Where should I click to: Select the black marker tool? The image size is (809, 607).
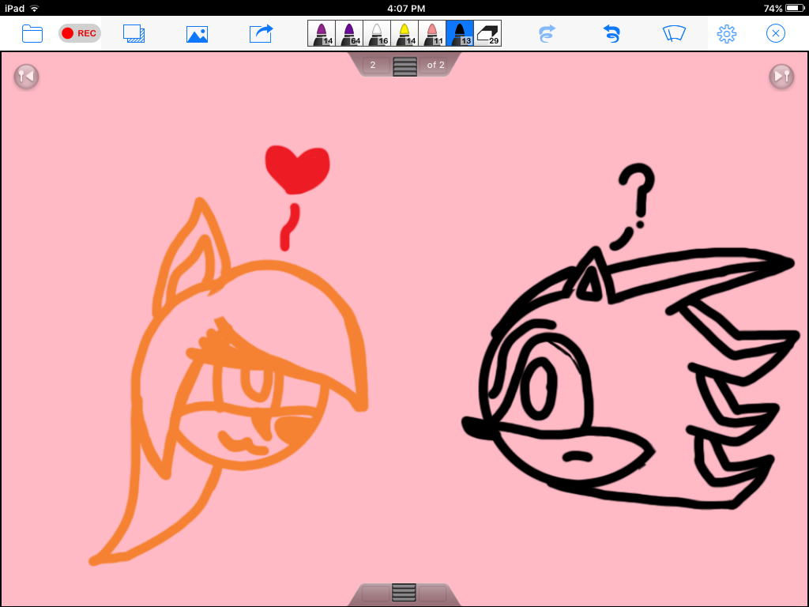pos(460,33)
